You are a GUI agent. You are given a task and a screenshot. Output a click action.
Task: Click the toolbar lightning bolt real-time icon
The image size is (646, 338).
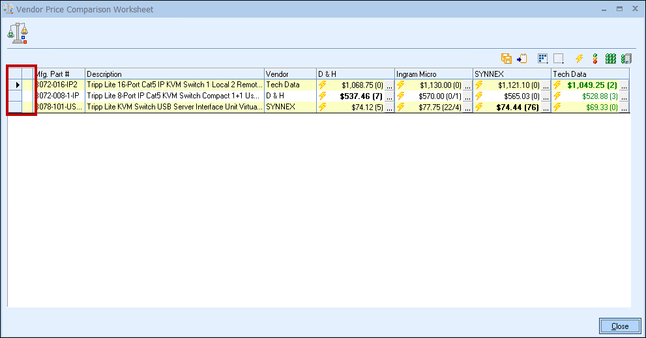[580, 59]
